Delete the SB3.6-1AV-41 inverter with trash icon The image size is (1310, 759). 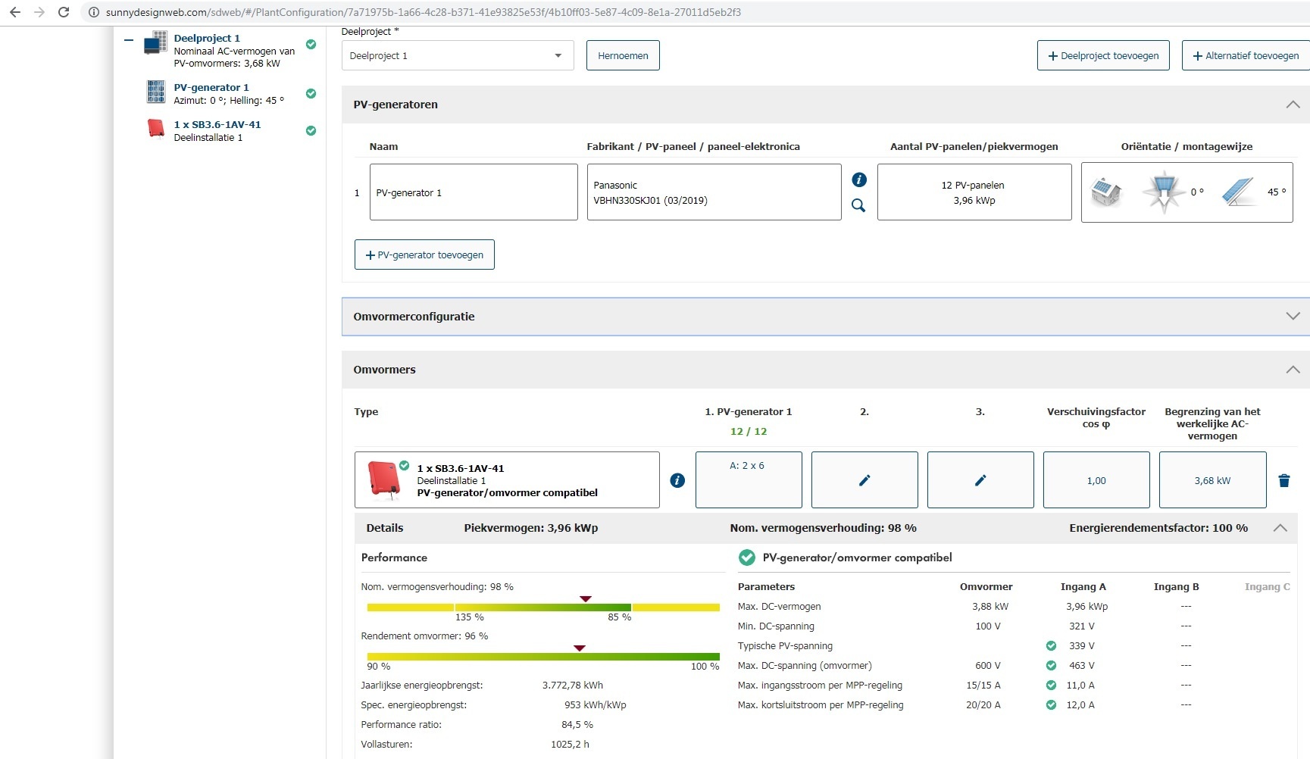[x=1283, y=480]
